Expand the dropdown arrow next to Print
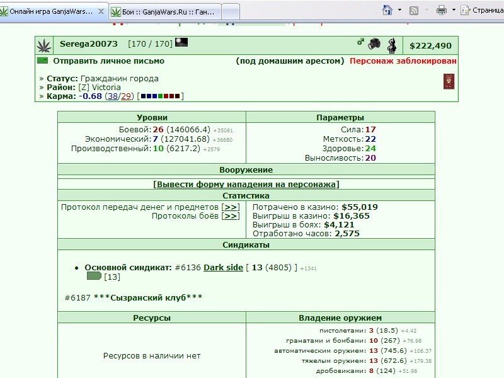504x378 pixels. point(454,10)
